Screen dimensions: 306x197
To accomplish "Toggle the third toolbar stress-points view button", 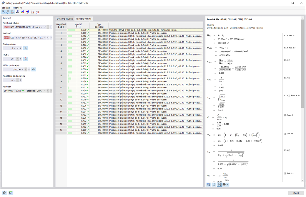I will click(13, 12).
